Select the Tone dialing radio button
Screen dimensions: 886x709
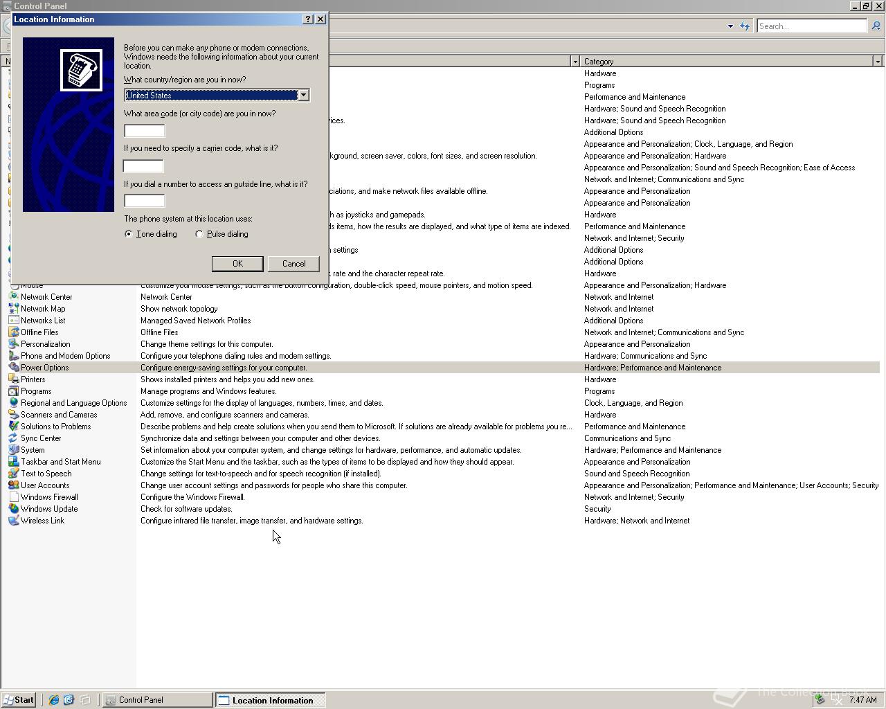click(x=129, y=234)
